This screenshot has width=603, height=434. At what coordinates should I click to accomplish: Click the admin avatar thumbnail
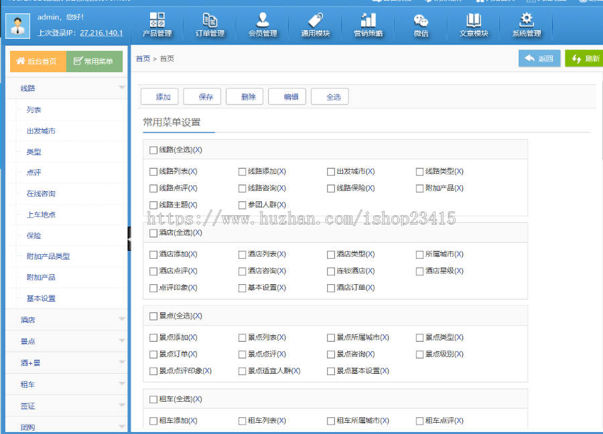17,25
